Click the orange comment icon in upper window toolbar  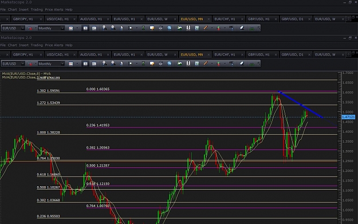pyautogui.click(x=152, y=28)
